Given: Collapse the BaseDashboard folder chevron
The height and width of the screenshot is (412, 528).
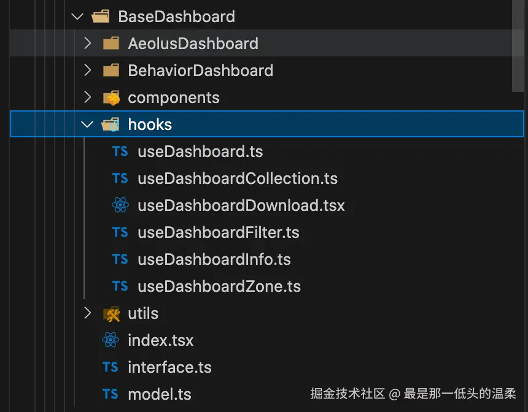Looking at the screenshot, I should (77, 17).
